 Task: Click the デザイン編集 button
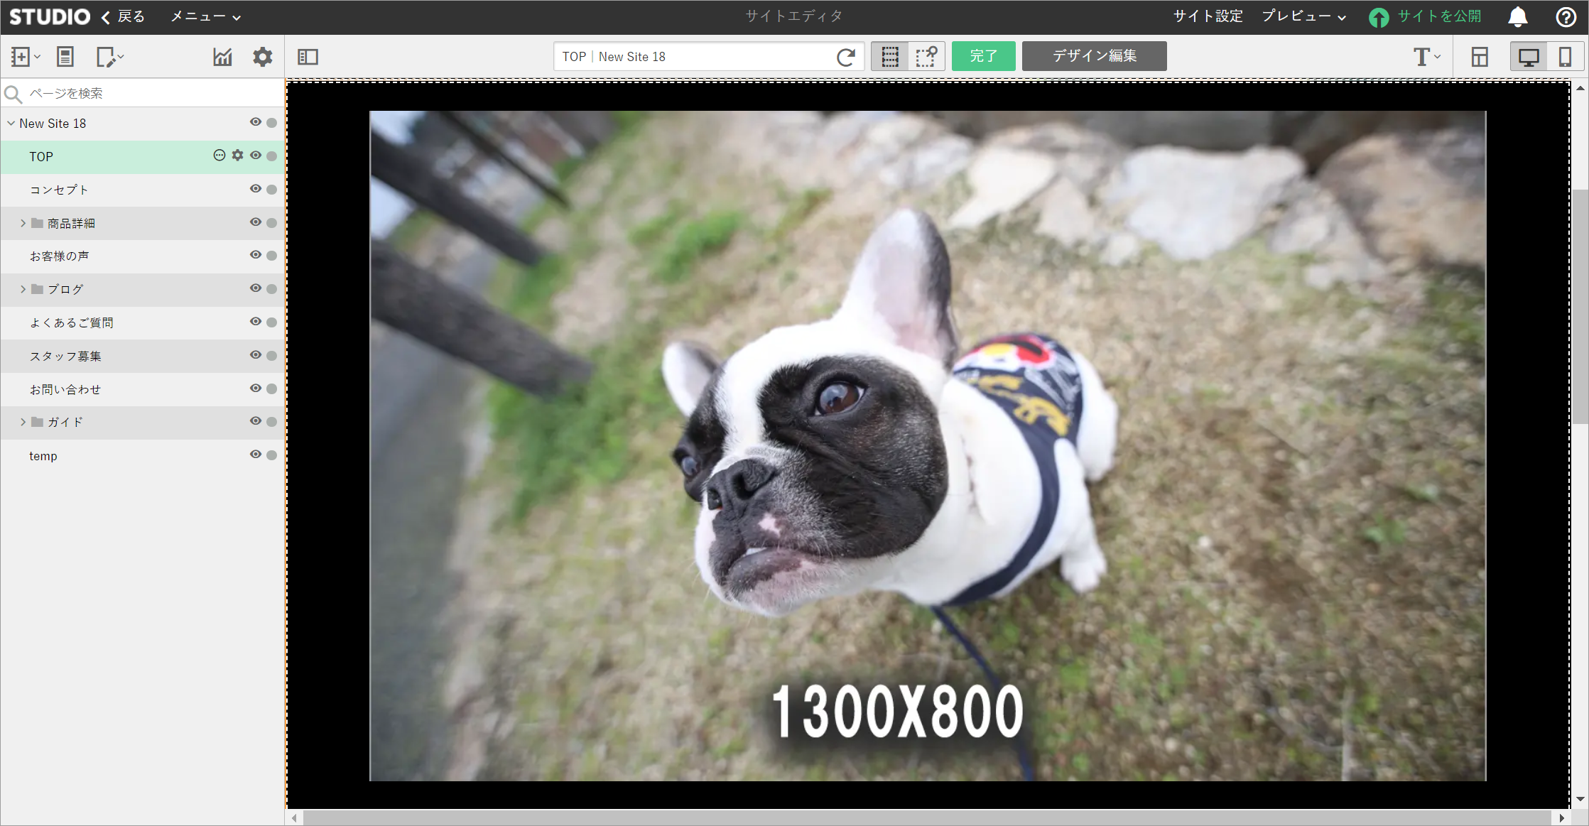pos(1094,56)
